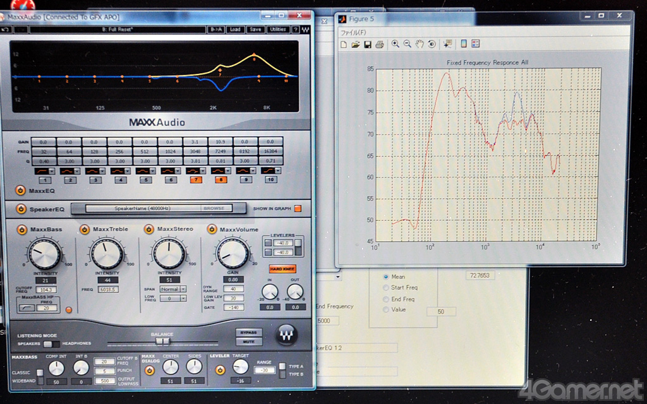Viewport: 647px width, 404px height.
Task: Click the zoom in magnifier icon
Action: pos(395,44)
